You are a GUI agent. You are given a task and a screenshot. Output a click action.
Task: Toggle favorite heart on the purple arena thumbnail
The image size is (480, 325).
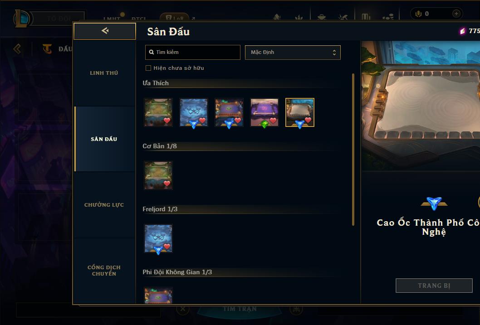point(273,121)
